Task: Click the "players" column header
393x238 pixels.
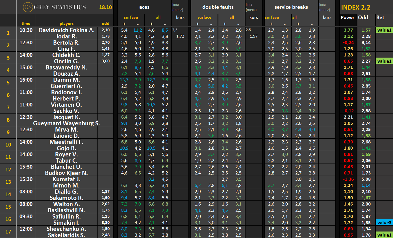Action: (x=66, y=24)
